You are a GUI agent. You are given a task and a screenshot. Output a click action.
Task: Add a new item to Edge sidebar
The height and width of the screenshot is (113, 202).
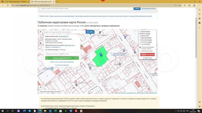[x=199, y=28]
